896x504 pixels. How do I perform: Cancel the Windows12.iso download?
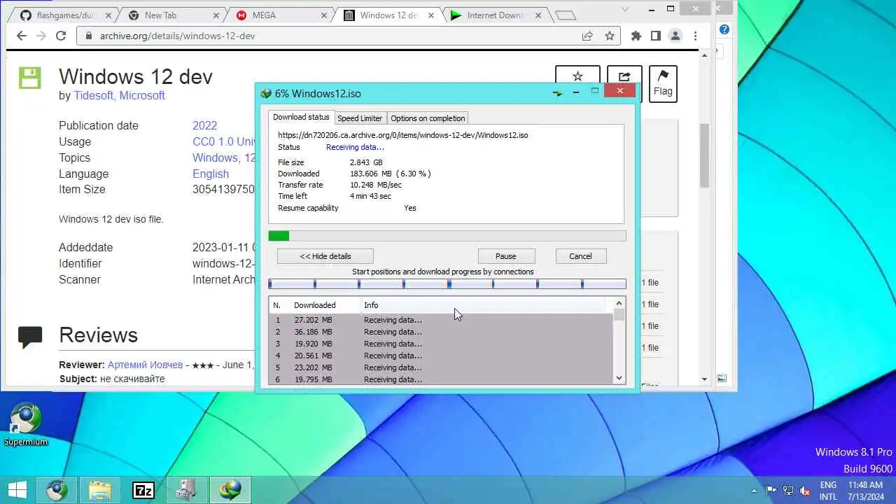coord(580,256)
